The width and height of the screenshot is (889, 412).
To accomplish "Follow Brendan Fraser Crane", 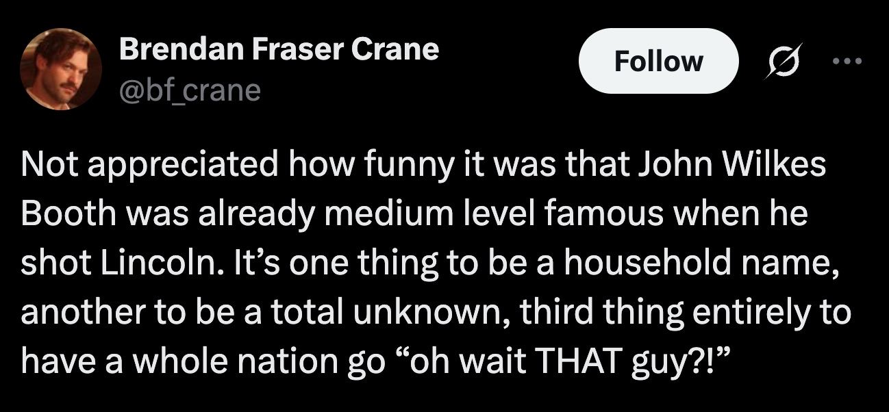I will click(658, 61).
